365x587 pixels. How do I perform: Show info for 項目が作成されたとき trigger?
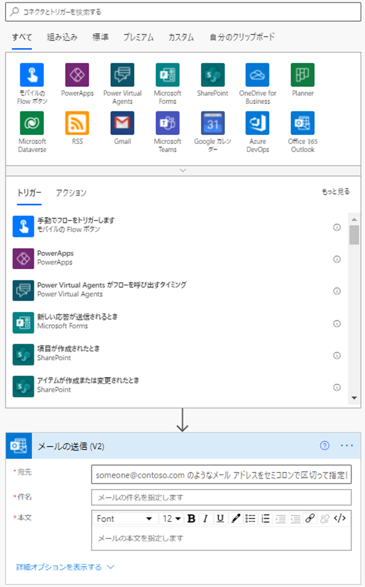tap(337, 355)
